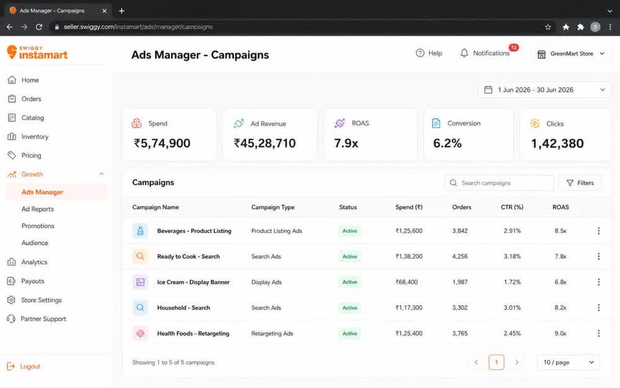Click the ROAS card icon

(x=340, y=123)
